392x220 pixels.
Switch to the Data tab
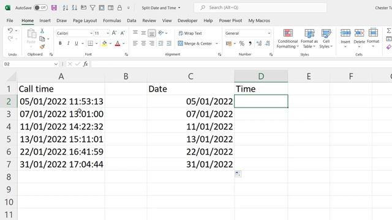(132, 21)
